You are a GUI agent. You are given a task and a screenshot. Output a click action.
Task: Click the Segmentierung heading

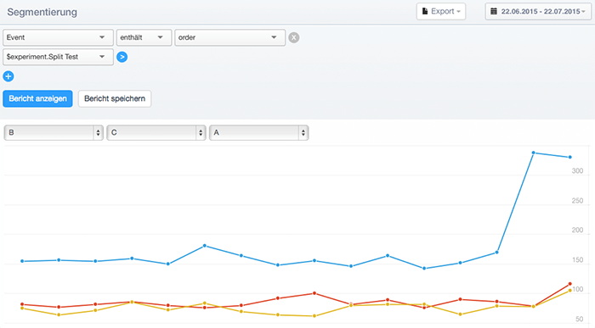(x=42, y=12)
